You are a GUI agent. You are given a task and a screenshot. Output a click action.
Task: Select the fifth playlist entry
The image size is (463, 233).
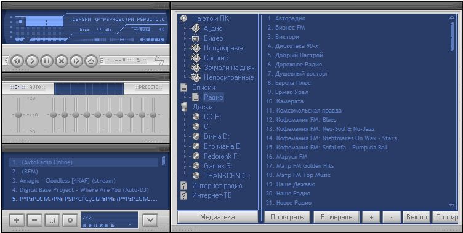[x=83, y=199]
